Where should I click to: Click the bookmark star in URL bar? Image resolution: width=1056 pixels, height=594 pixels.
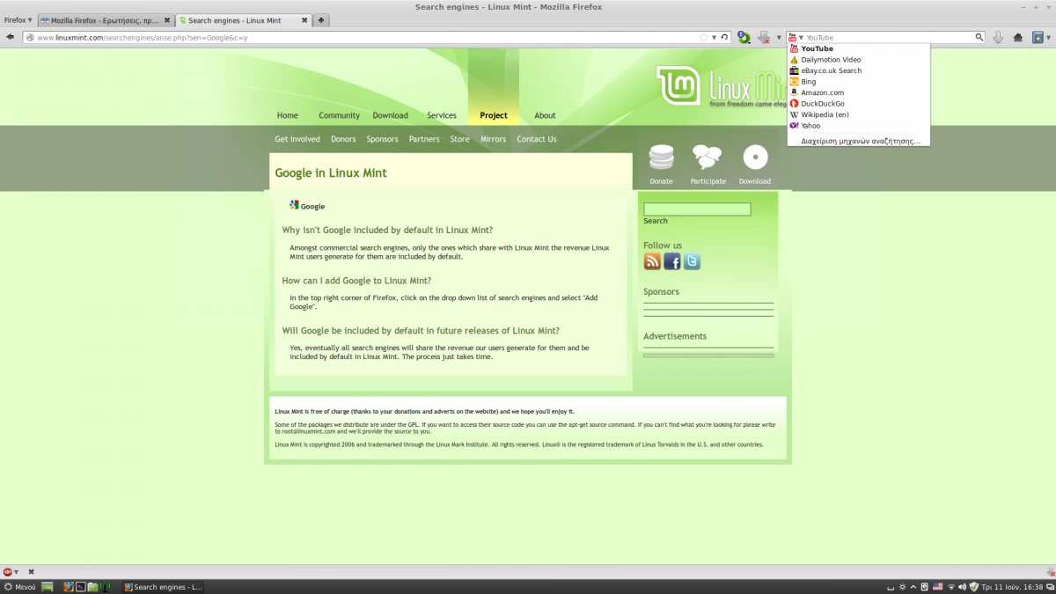click(703, 37)
